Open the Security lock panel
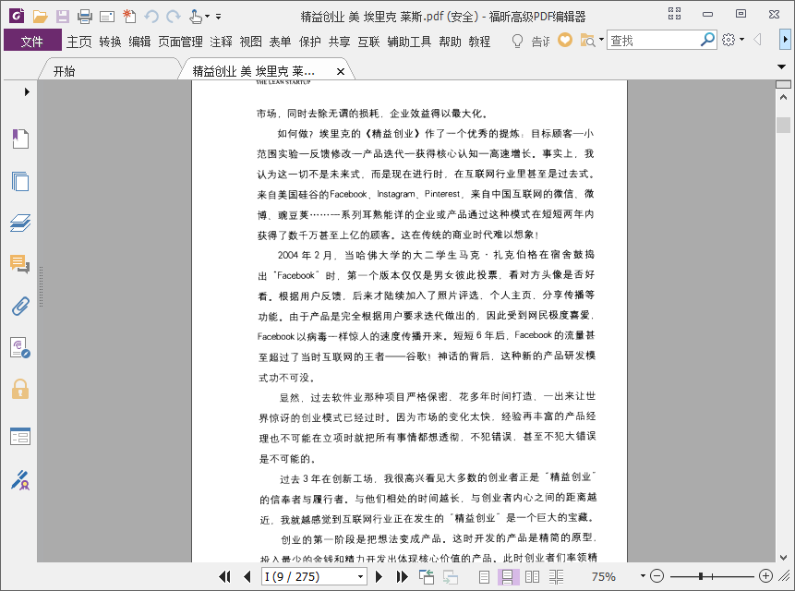 [x=20, y=389]
